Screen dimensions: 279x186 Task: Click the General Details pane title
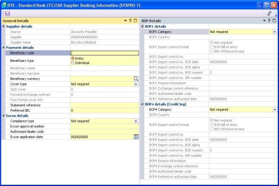point(16,21)
